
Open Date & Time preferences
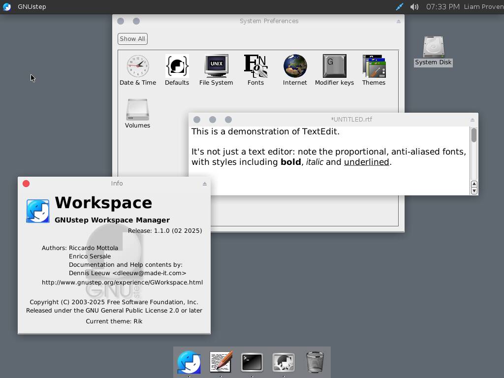coord(138,66)
